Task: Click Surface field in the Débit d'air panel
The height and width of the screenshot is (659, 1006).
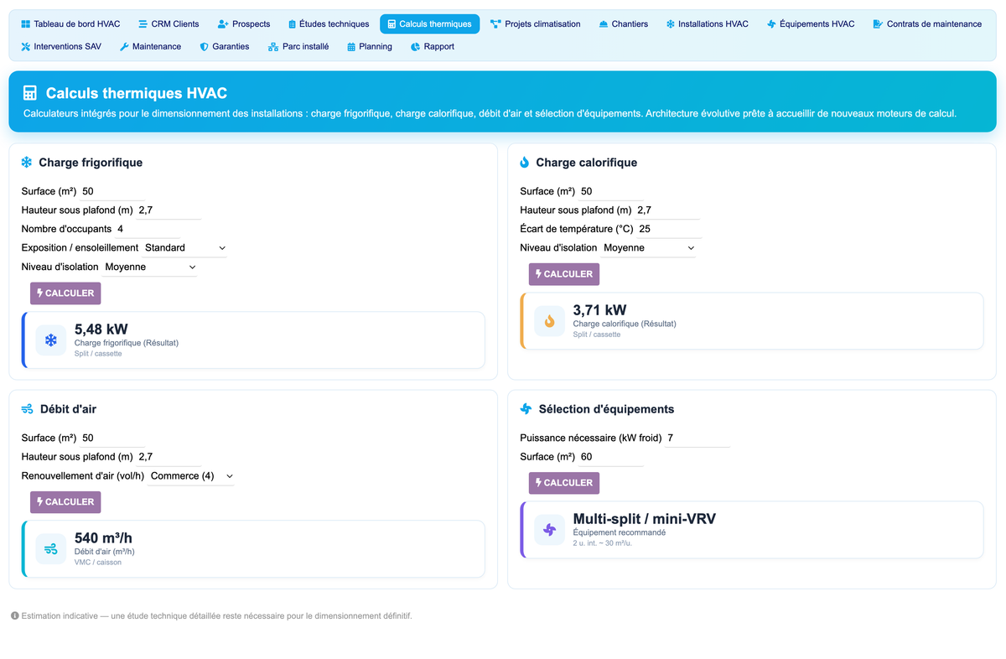Action: [x=112, y=438]
